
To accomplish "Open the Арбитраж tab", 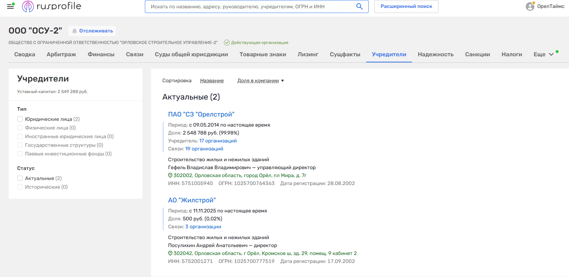I will click(61, 54).
